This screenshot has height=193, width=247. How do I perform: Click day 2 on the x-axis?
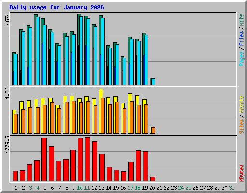click(23, 188)
